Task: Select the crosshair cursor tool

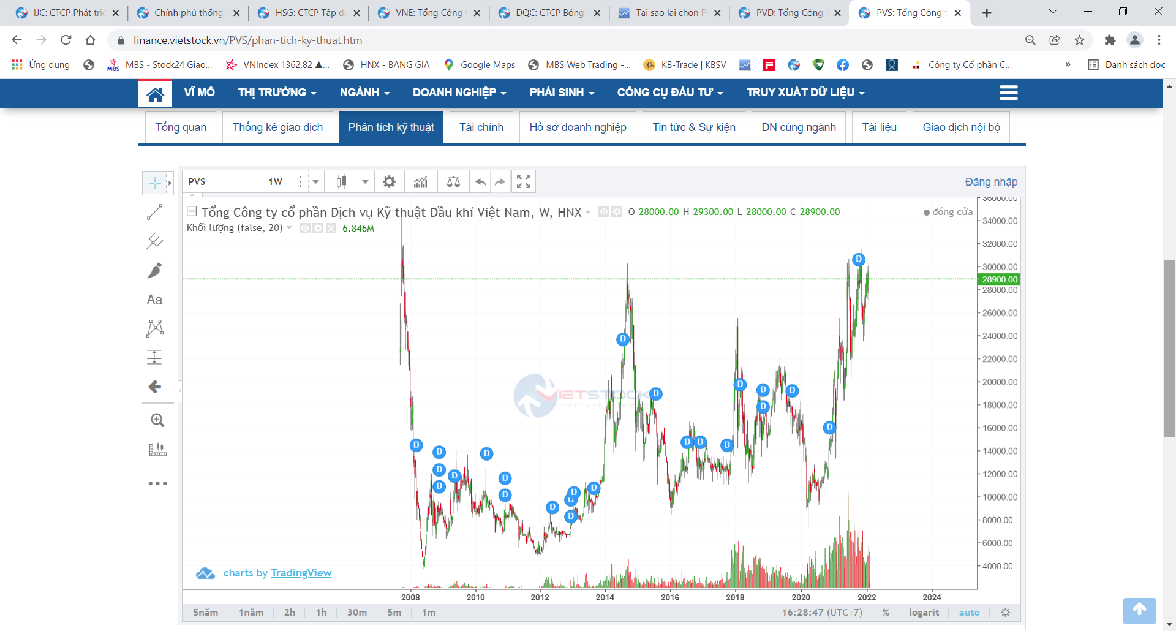Action: pos(155,183)
